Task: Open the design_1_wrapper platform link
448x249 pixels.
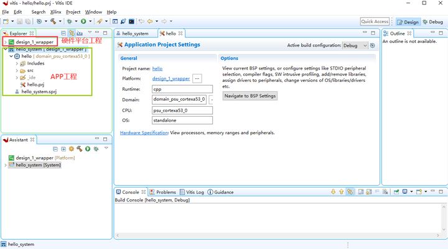Action: (x=171, y=78)
